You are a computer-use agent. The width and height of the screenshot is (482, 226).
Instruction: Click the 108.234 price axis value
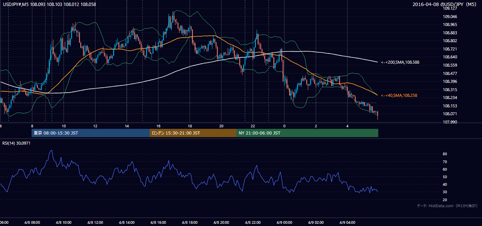[450, 98]
